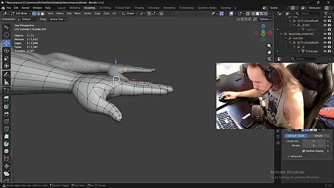334x188 pixels.
Task: Select the Bevel tool
Action: 6,114
